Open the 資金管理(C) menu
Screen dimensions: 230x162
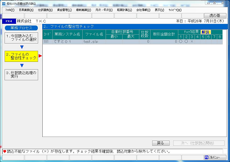click(64, 10)
